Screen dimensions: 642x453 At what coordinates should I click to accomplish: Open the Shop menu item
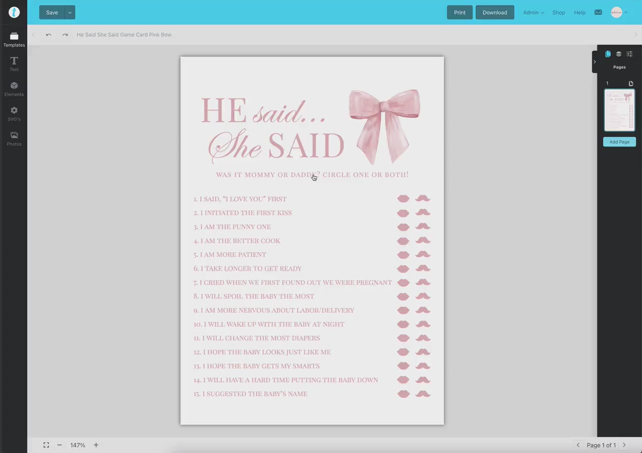559,13
